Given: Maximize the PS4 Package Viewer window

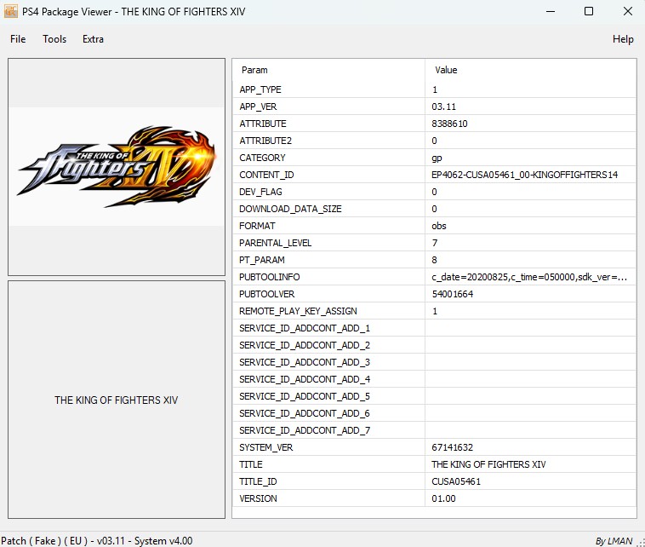Looking at the screenshot, I should (x=589, y=11).
